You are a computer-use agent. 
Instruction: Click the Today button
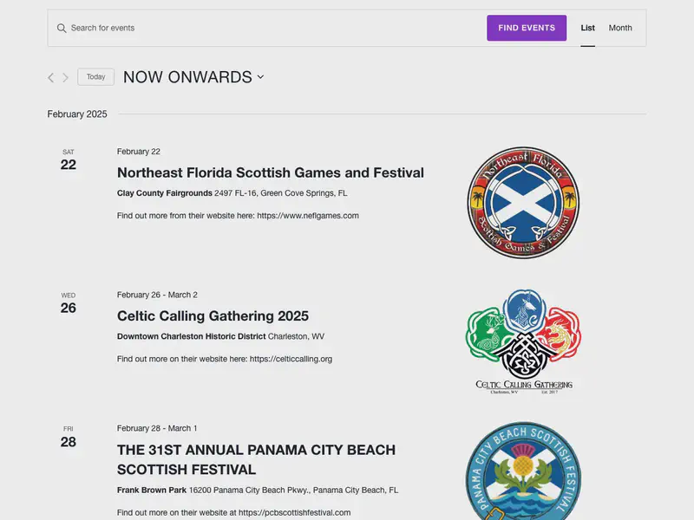95,77
